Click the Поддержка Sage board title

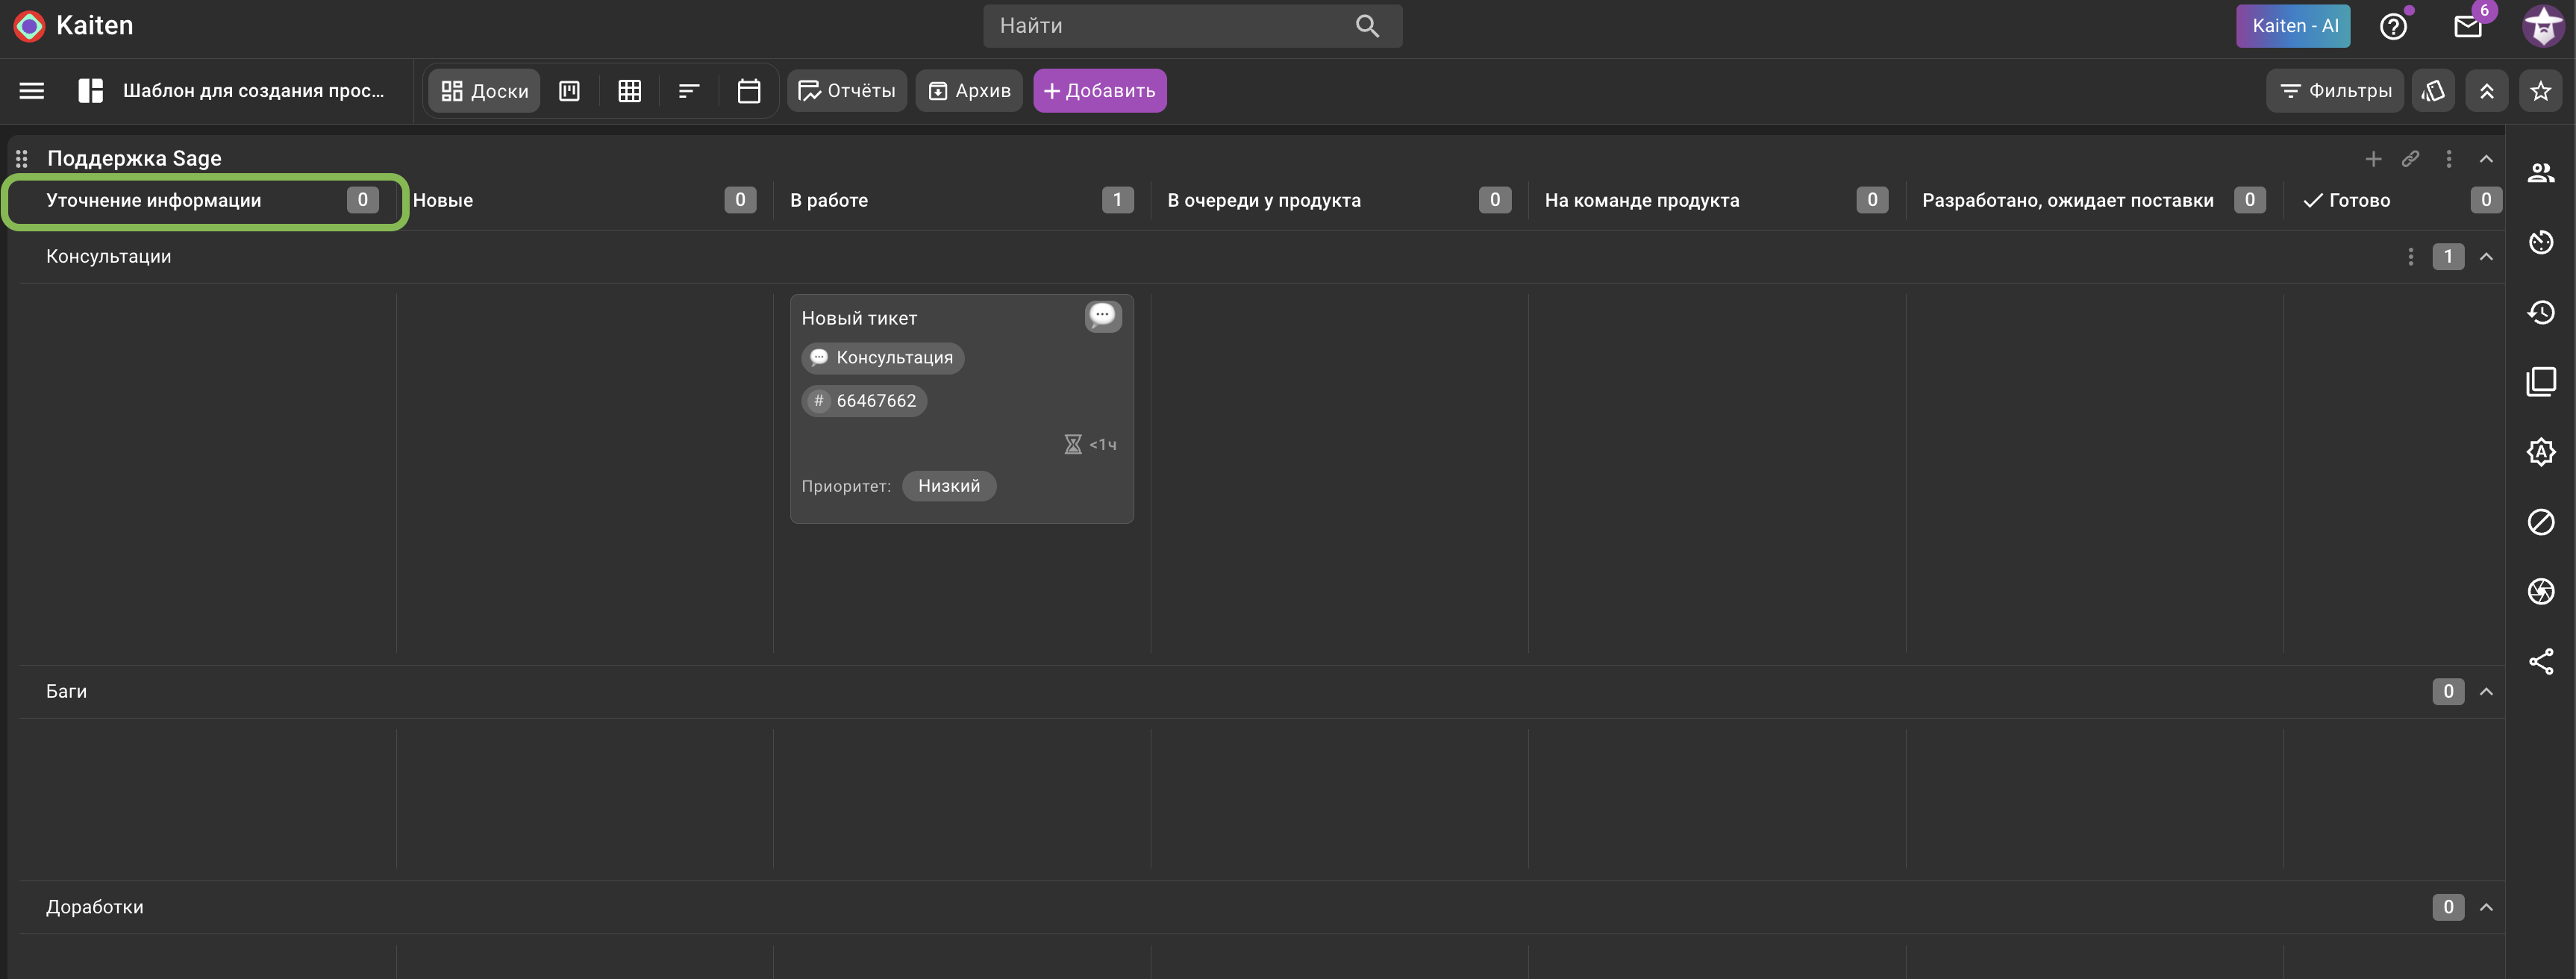coord(134,158)
